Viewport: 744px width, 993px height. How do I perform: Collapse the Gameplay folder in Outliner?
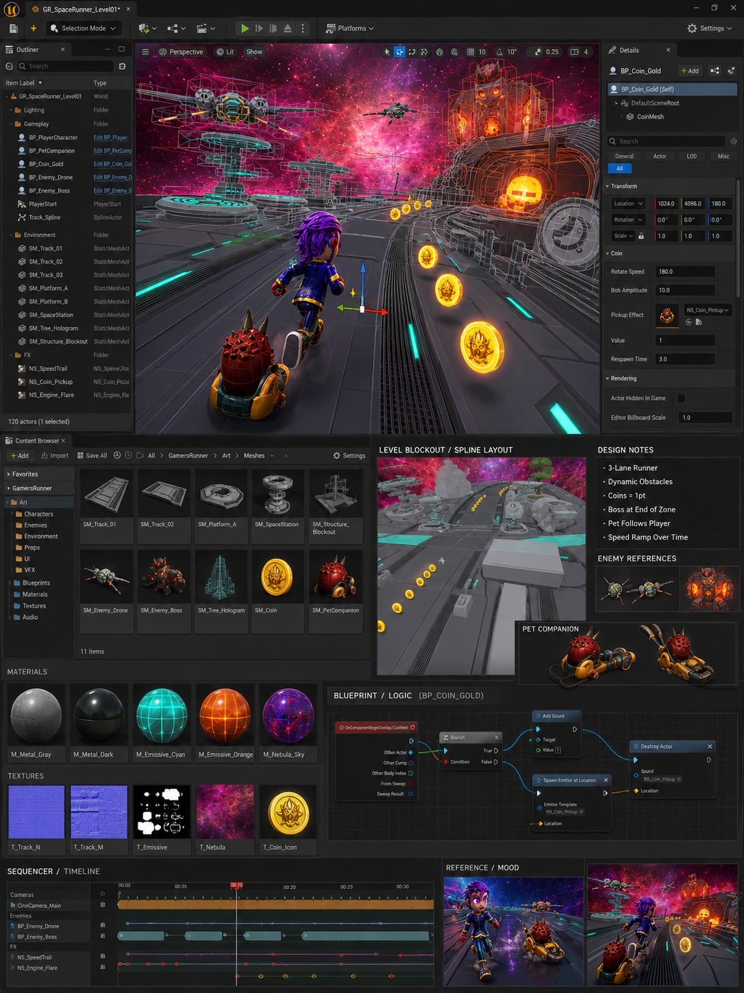coord(10,124)
